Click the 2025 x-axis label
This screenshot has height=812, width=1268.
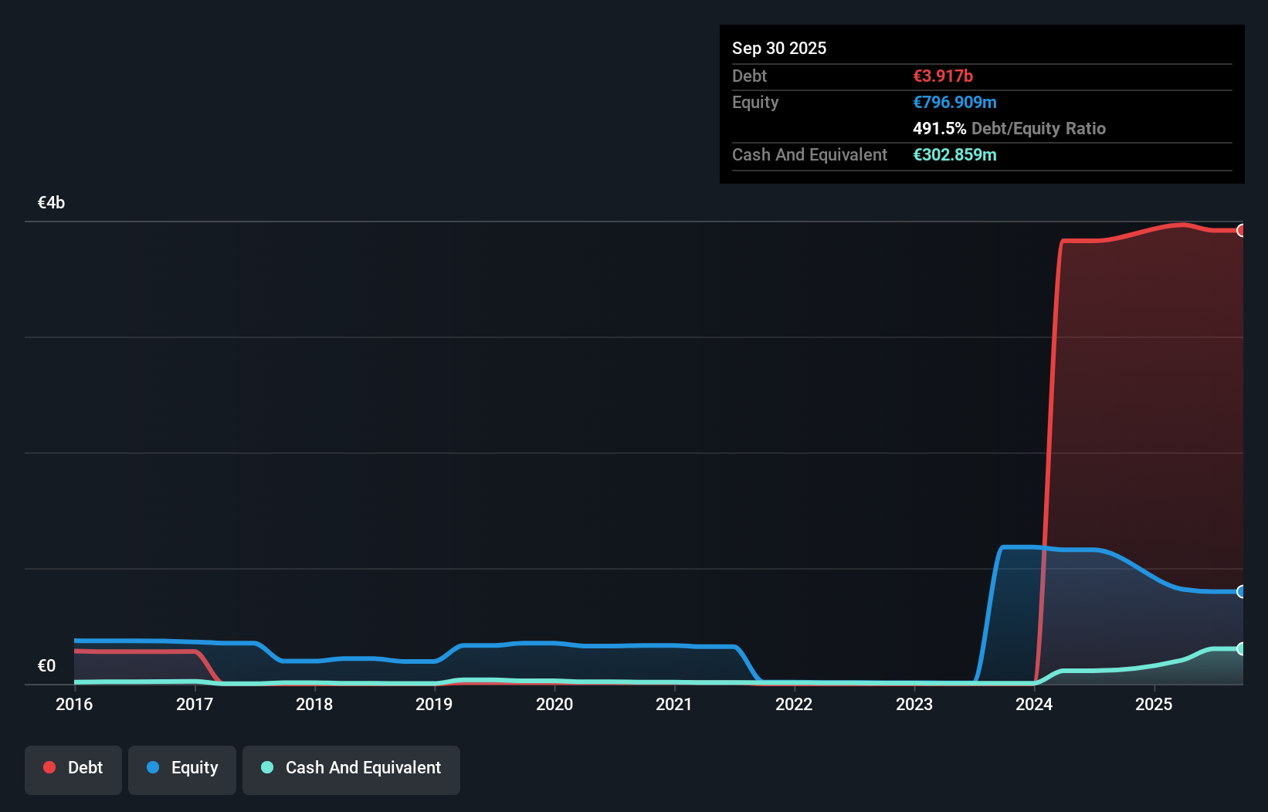(x=1154, y=704)
